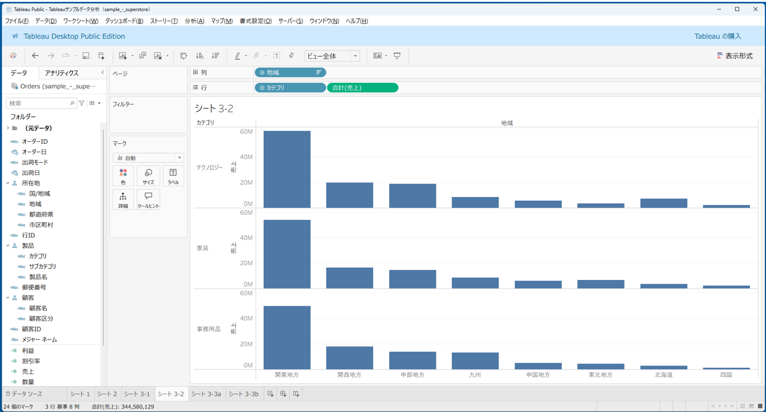Open the ワークシート menu
The image size is (766, 412).
pyautogui.click(x=81, y=21)
